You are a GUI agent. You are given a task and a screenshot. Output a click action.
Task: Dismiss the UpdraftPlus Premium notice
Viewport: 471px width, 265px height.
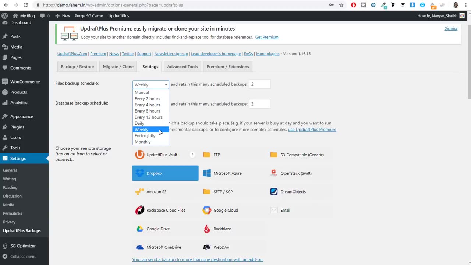point(451,29)
